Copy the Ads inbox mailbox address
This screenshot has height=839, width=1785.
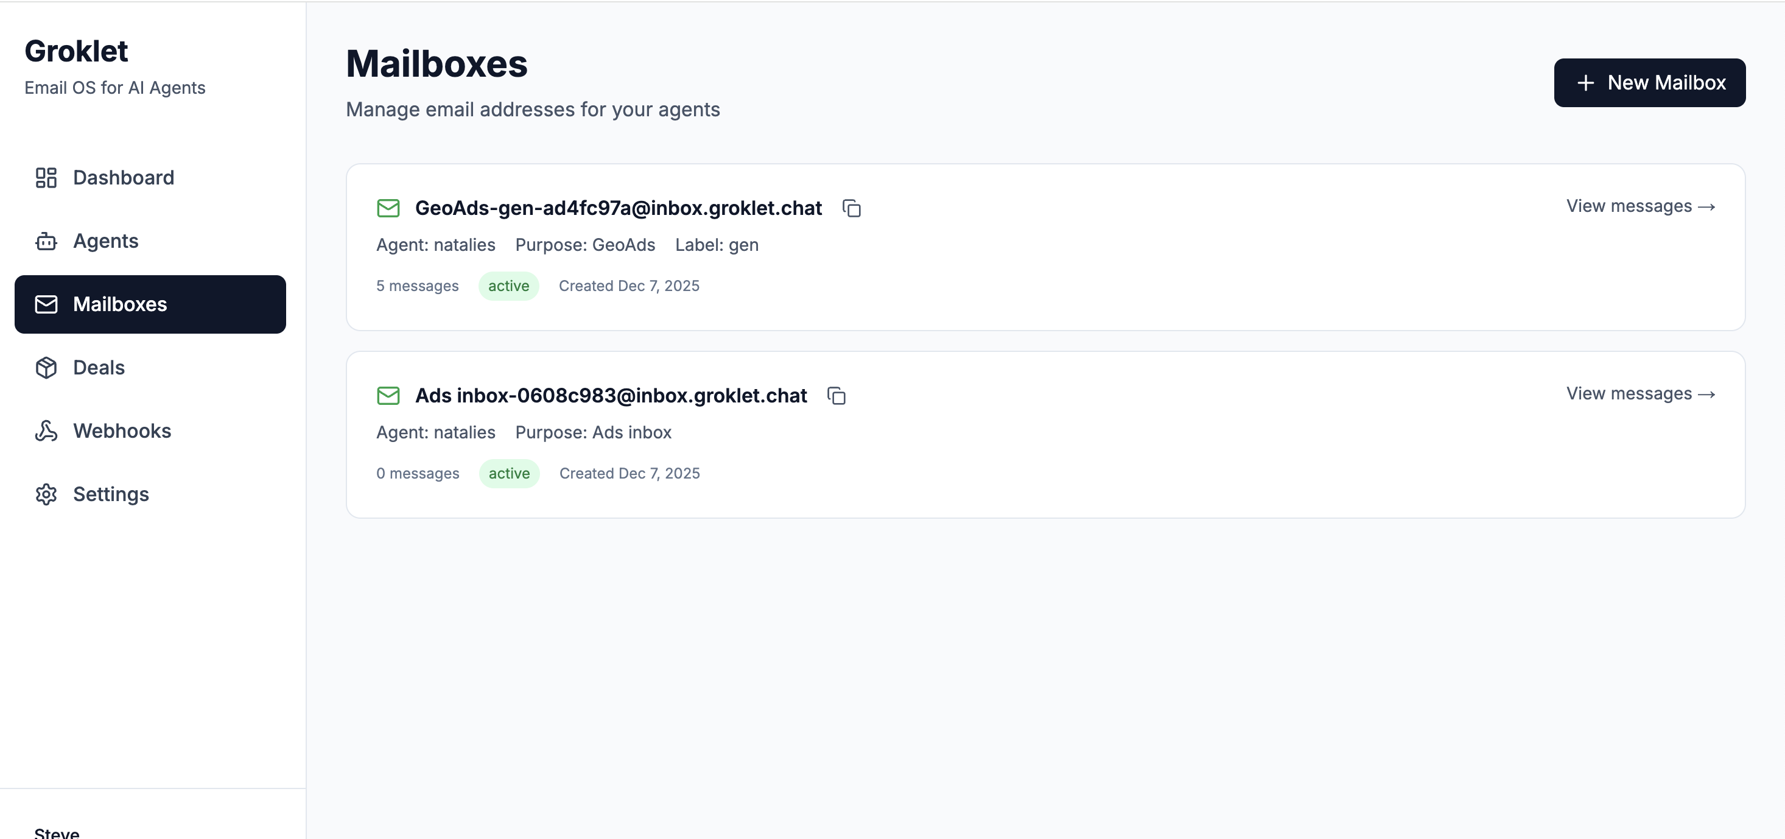pyautogui.click(x=836, y=396)
